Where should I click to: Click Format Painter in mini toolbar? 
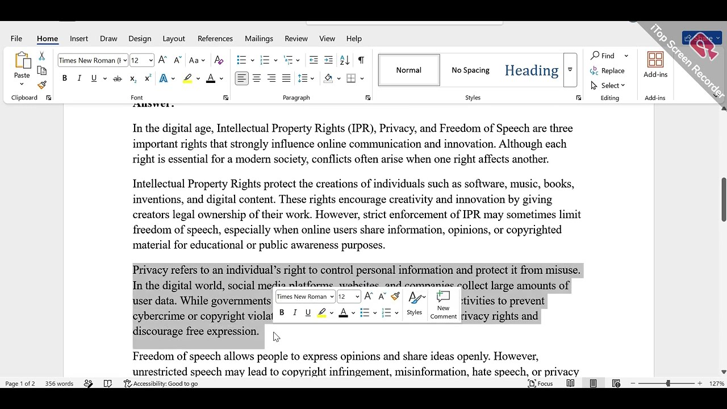tap(395, 296)
